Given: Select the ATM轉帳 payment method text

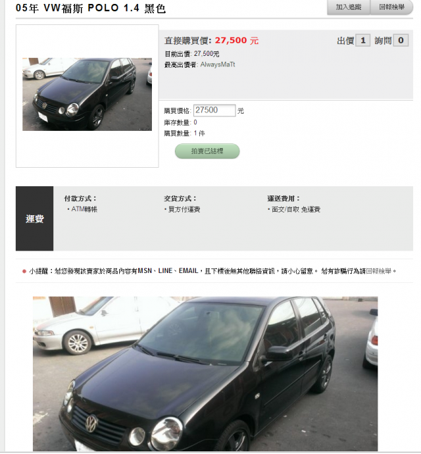Looking at the screenshot, I should point(84,209).
